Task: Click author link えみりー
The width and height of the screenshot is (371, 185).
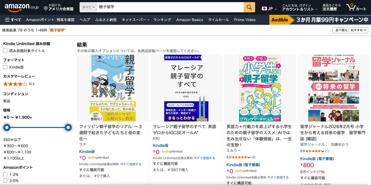Action: pyautogui.click(x=234, y=150)
